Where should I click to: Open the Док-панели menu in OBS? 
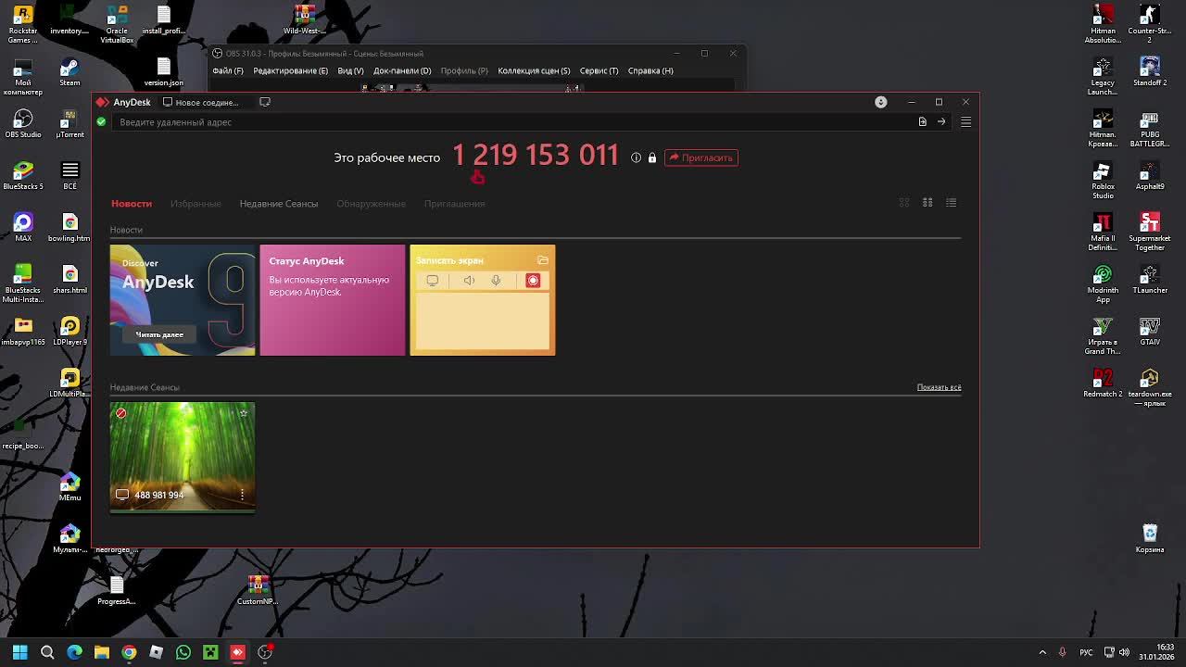coord(402,70)
